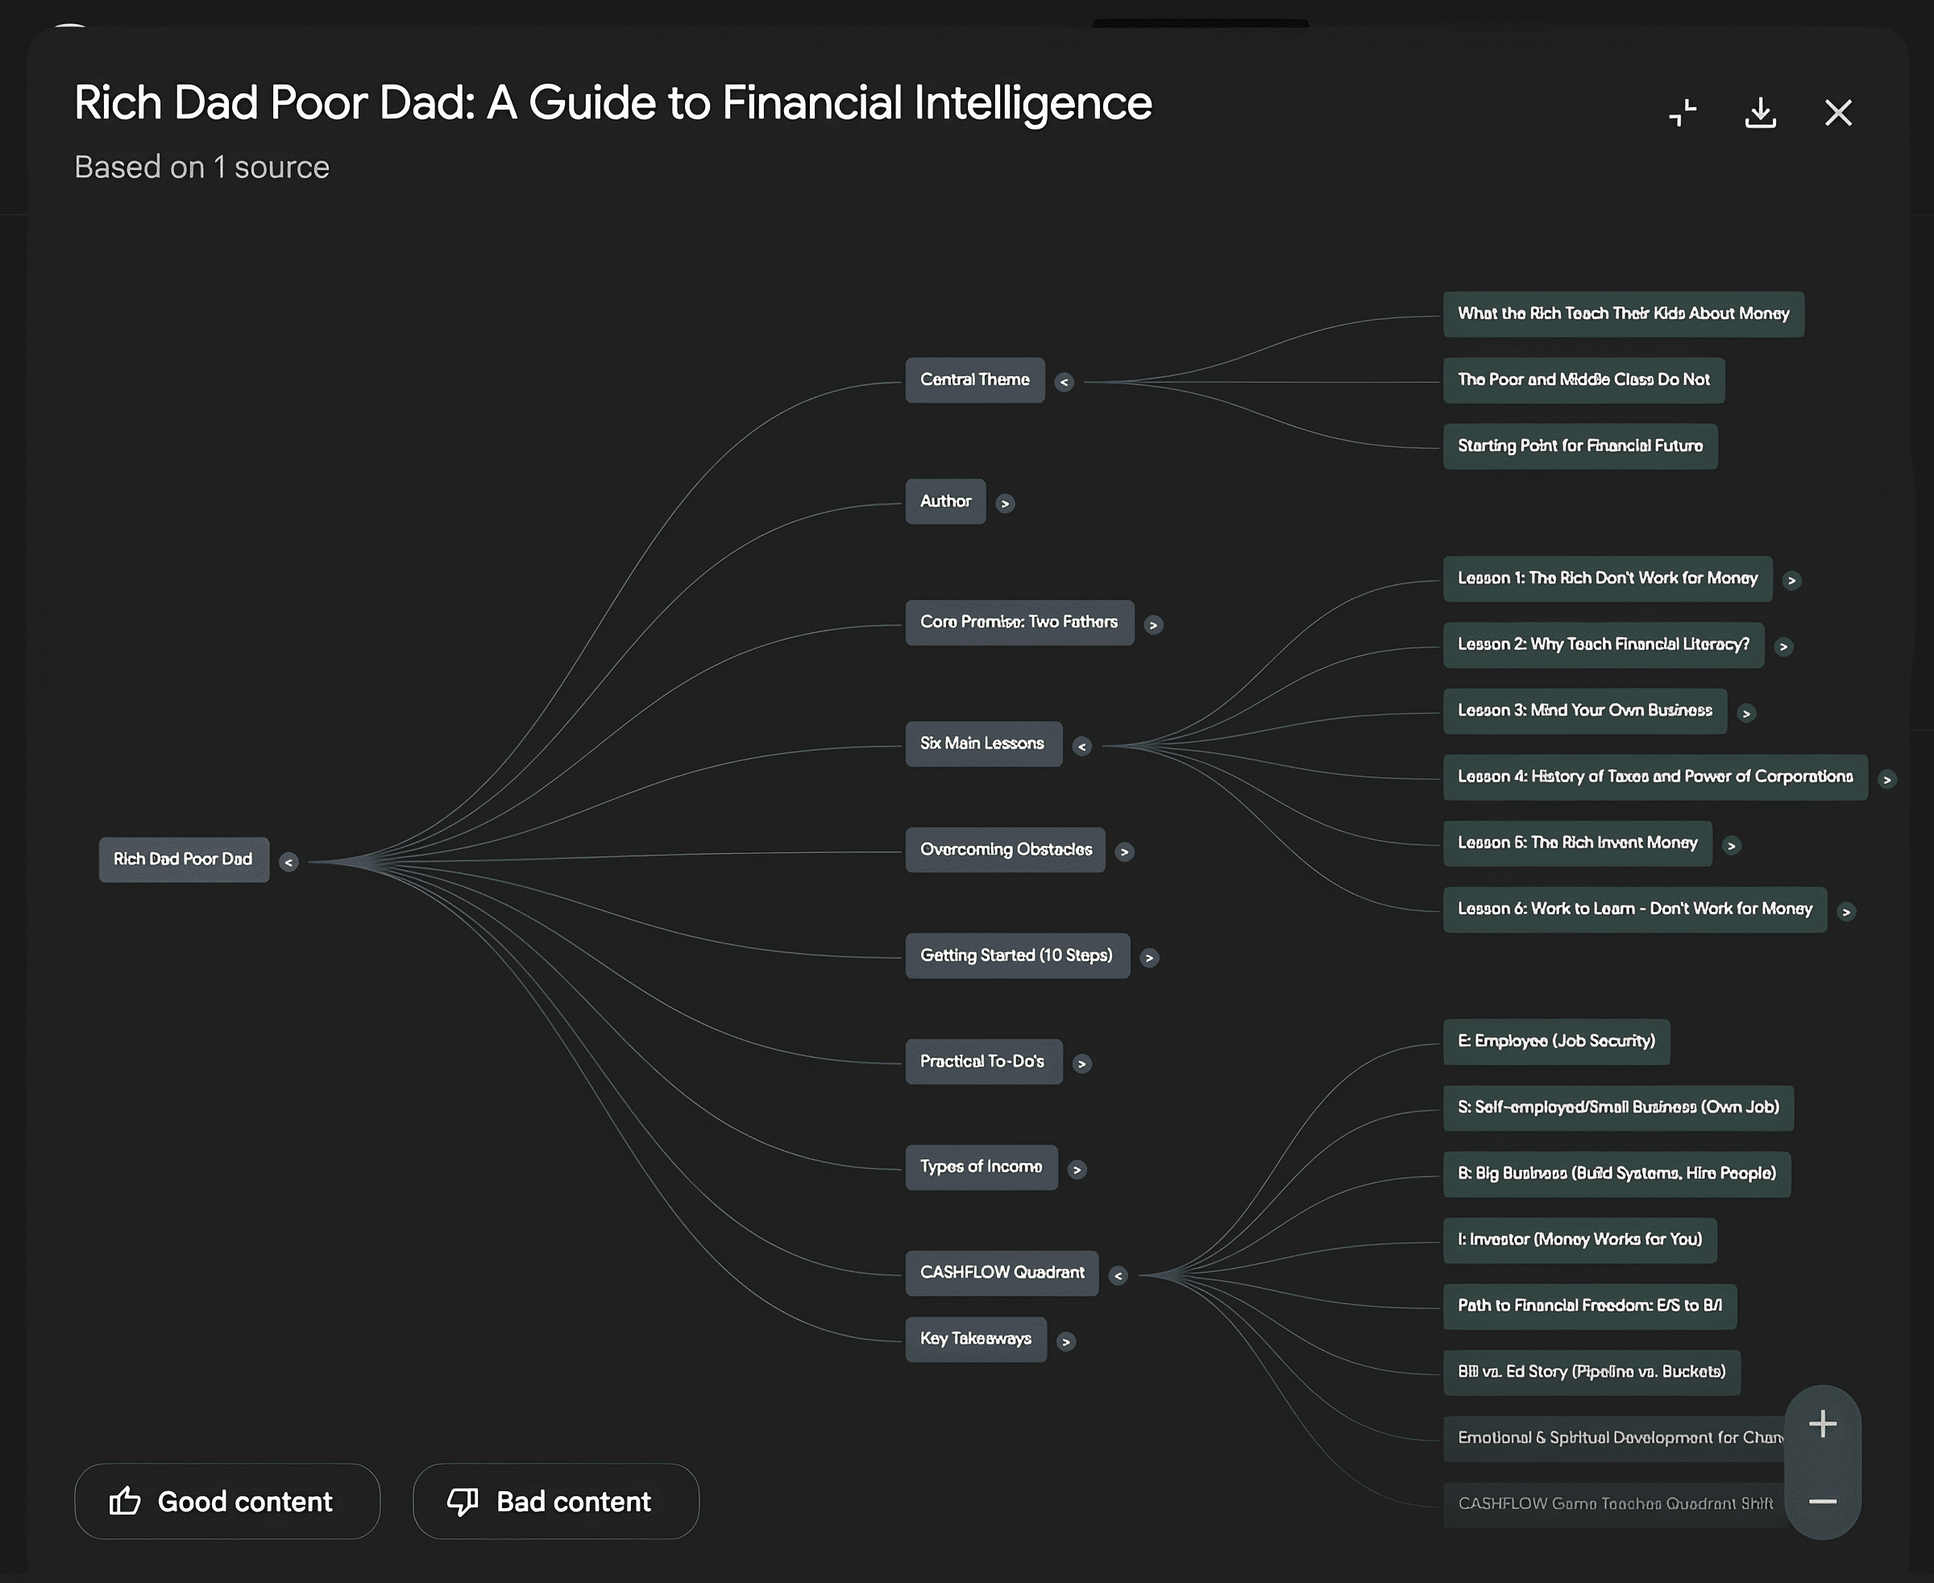1934x1583 pixels.
Task: Click the collapse mind map view icon
Action: [1683, 113]
